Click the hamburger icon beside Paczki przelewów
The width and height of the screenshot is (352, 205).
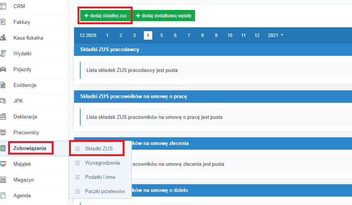(x=77, y=191)
